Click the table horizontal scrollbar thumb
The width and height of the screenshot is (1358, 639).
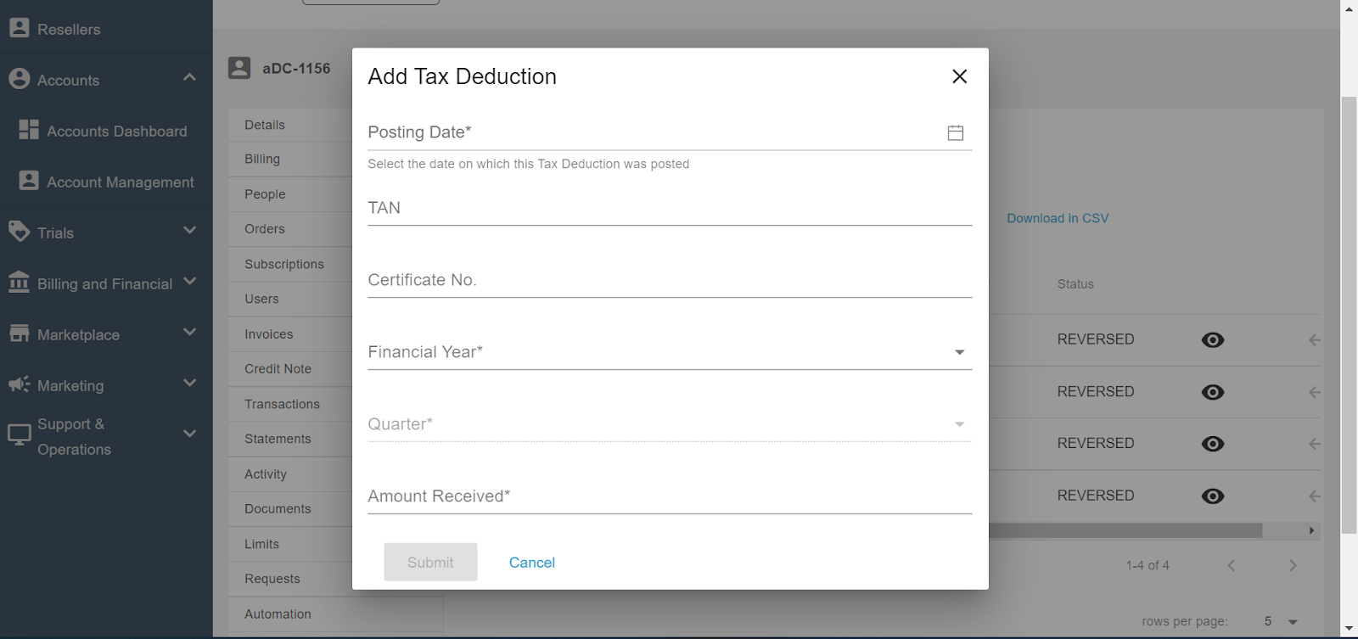pyautogui.click(x=1125, y=530)
